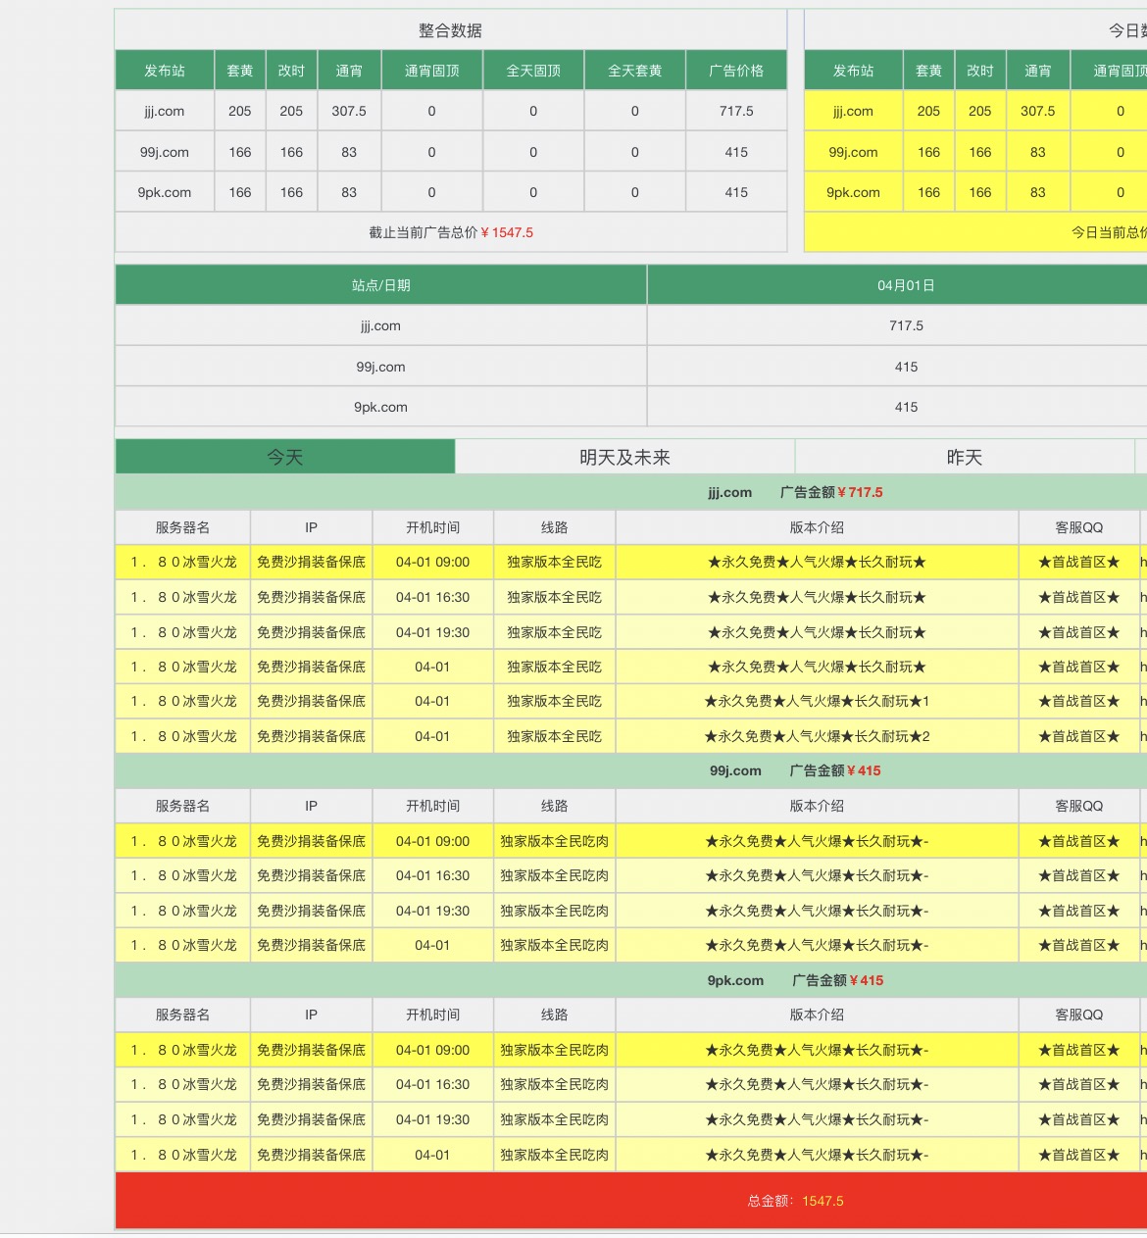Click 99j.com in 站点/日期 table
This screenshot has width=1147, height=1238.
(x=380, y=367)
